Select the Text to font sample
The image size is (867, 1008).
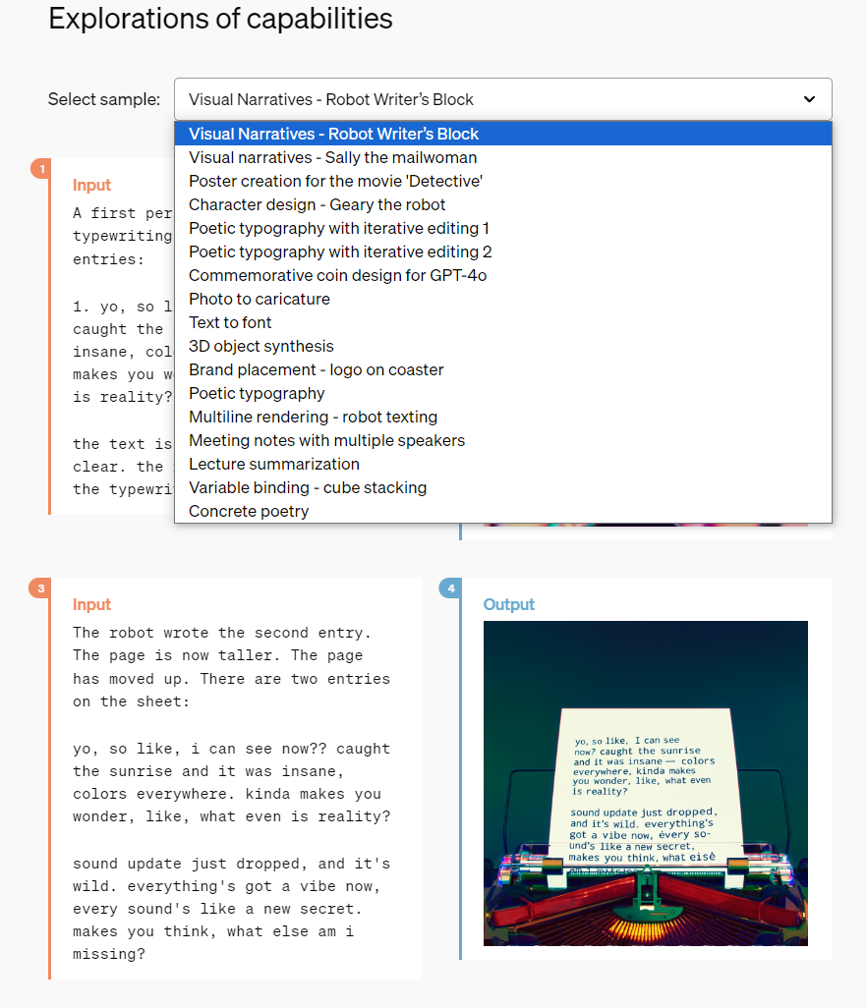click(503, 322)
